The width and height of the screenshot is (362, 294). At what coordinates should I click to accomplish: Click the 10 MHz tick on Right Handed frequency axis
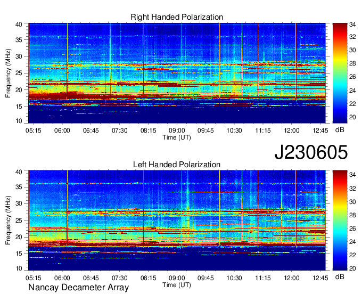(x=19, y=121)
